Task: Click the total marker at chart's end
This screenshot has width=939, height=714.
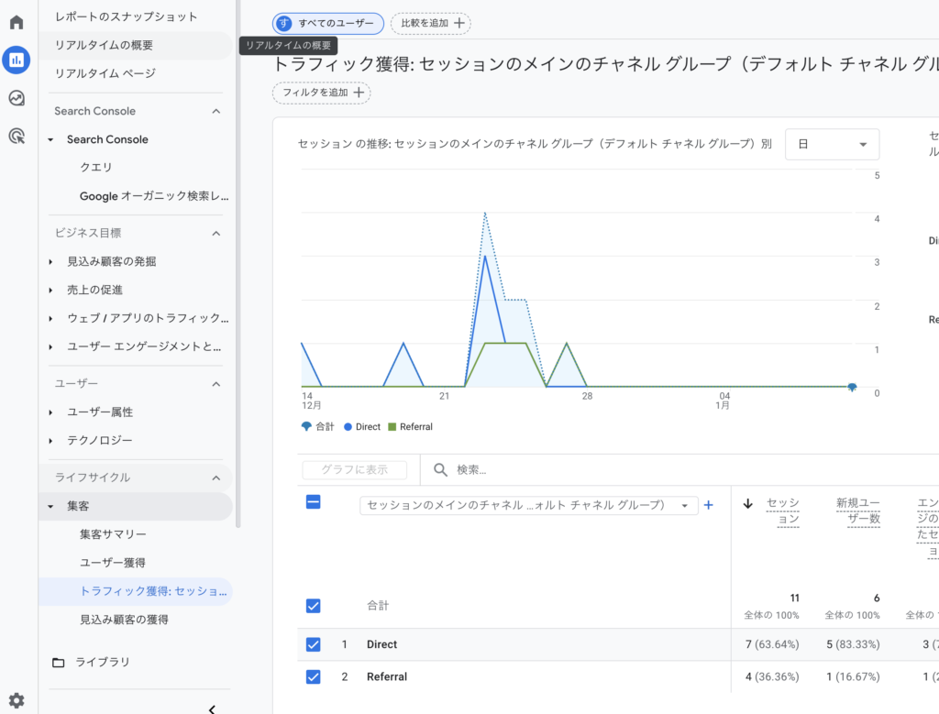Action: click(x=852, y=387)
